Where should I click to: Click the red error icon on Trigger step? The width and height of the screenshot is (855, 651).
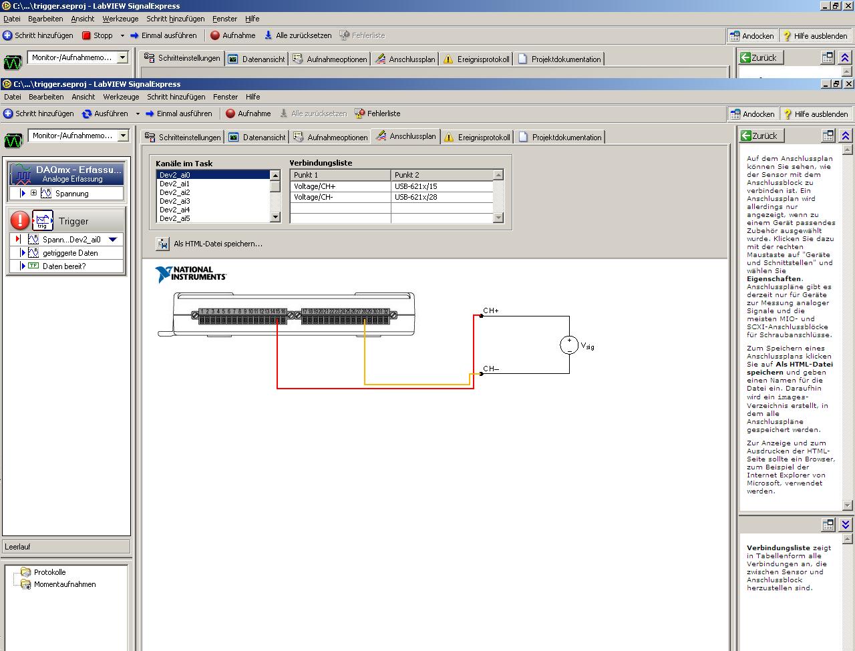click(x=20, y=220)
